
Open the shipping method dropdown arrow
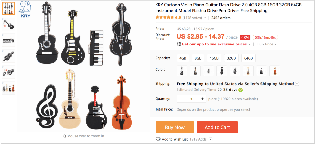coord(297,84)
